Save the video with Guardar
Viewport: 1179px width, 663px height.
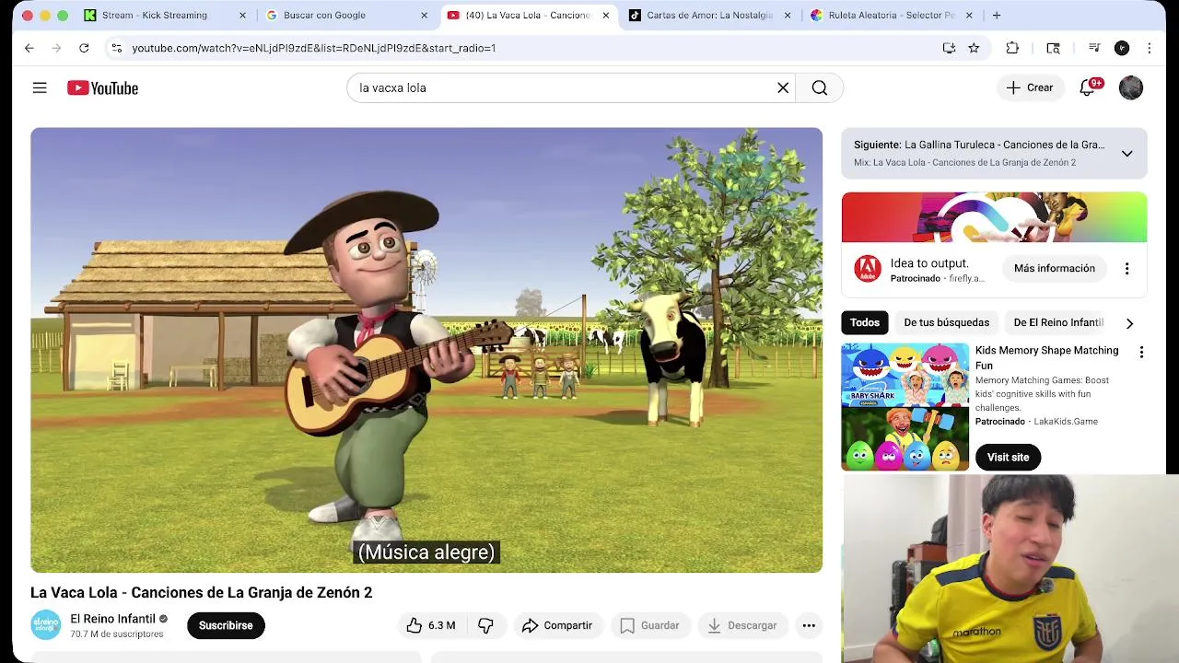tap(650, 625)
